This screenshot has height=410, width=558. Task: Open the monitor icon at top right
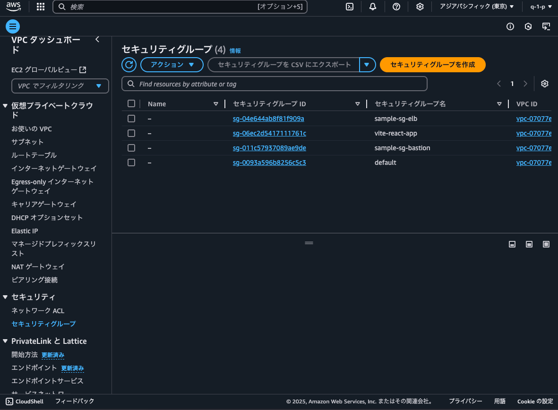[x=546, y=26]
